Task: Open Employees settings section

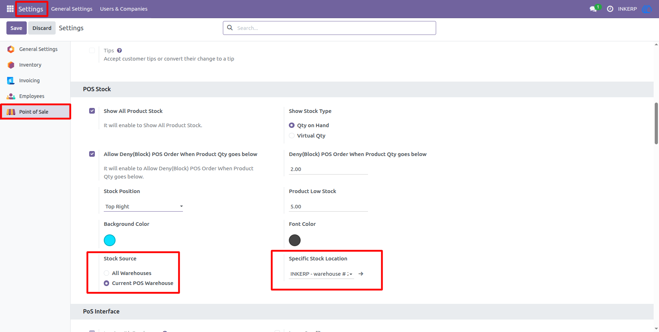Action: 35,96
